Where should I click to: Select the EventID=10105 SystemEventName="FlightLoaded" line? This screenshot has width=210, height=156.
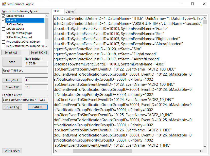pyautogui.click(x=117, y=39)
